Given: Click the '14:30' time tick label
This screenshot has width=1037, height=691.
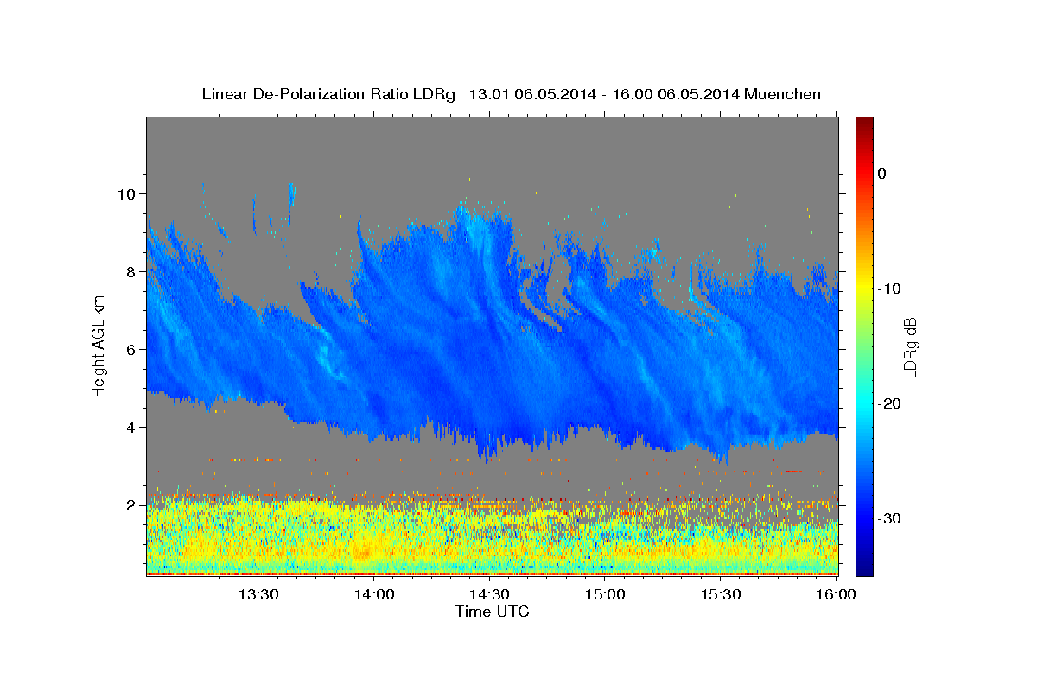Looking at the screenshot, I should click(489, 594).
